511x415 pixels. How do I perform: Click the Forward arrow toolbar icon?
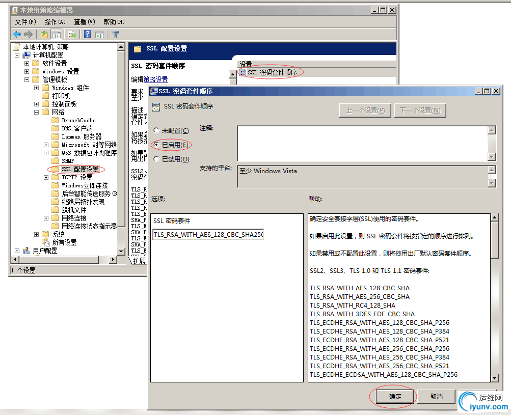click(29, 34)
